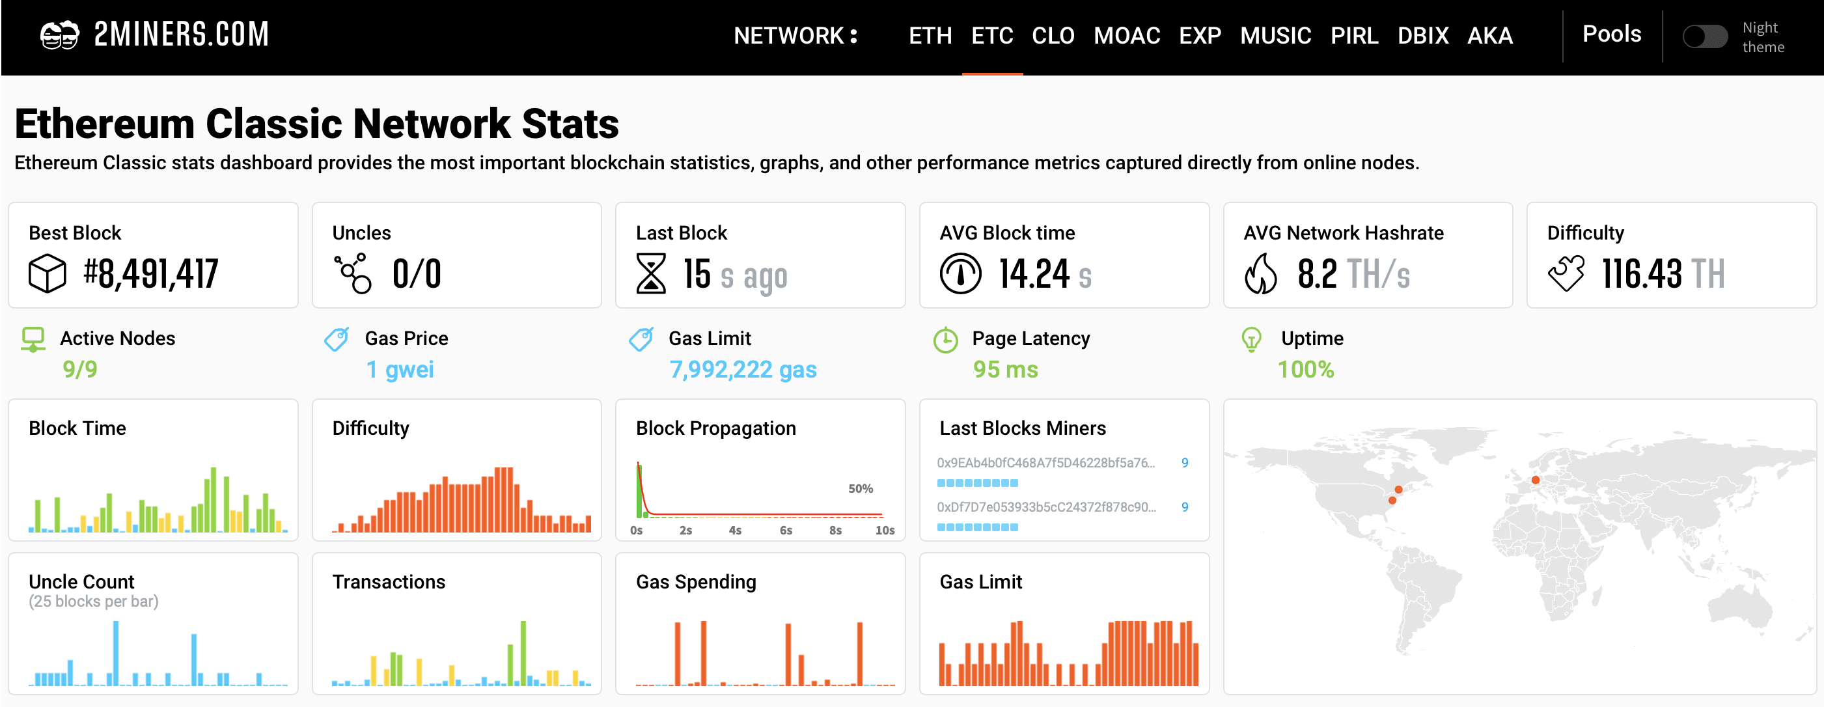
Task: Click the Pools button
Action: click(1609, 34)
